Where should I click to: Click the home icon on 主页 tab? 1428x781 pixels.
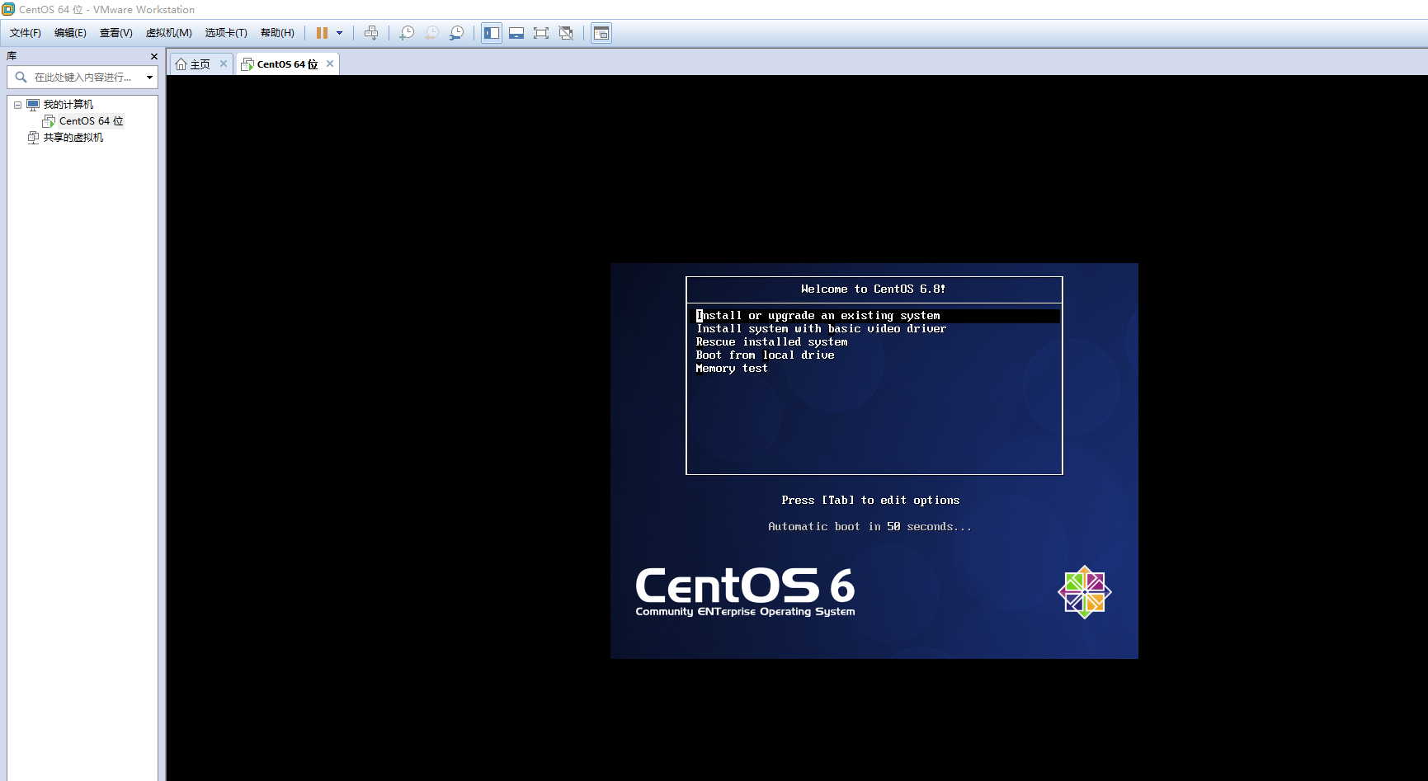coord(181,64)
